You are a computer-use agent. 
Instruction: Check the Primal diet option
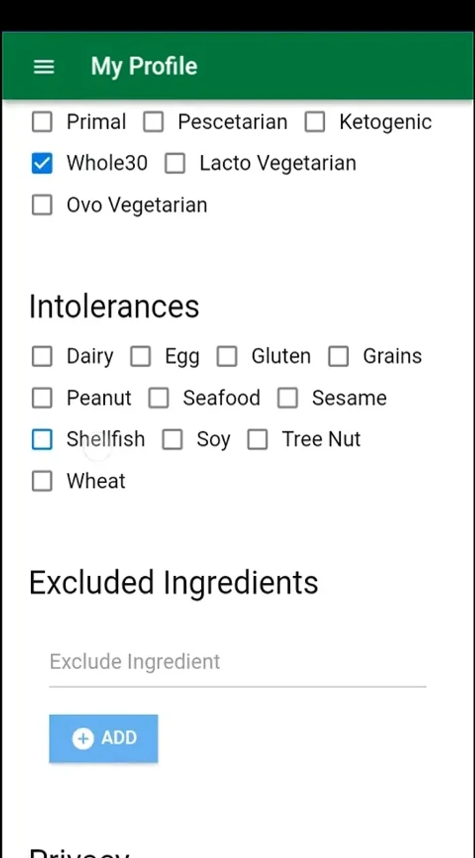pyautogui.click(x=42, y=122)
